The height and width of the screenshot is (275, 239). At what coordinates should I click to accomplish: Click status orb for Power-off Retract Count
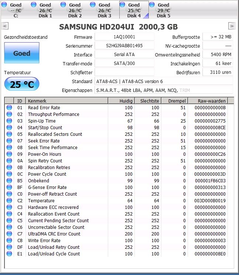9,194
